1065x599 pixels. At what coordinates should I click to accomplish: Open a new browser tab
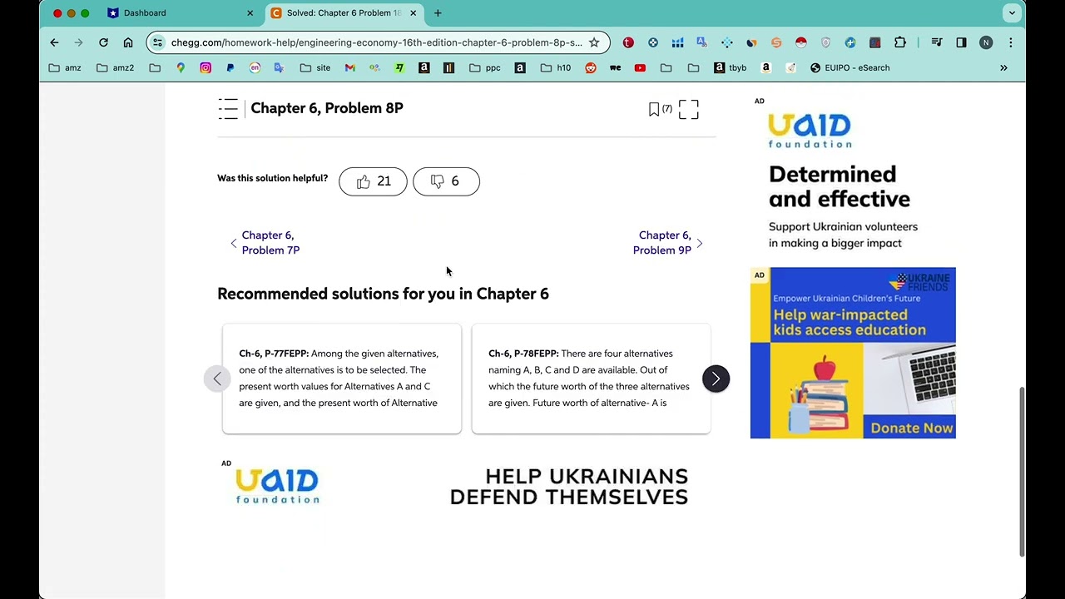(438, 13)
